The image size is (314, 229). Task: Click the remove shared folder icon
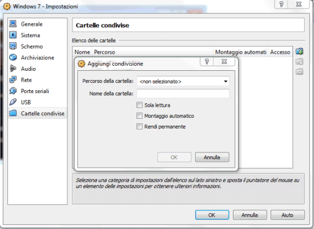(299, 71)
